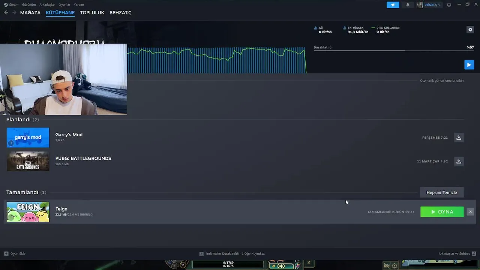
Task: Click the DİSK KULLANIMI stat
Action: (x=385, y=30)
